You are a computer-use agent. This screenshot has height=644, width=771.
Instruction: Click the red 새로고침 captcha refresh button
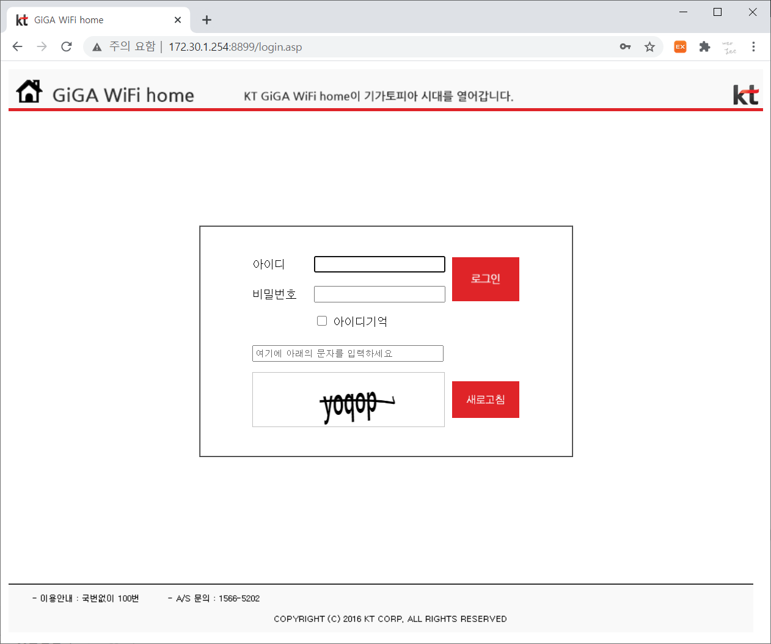(486, 400)
